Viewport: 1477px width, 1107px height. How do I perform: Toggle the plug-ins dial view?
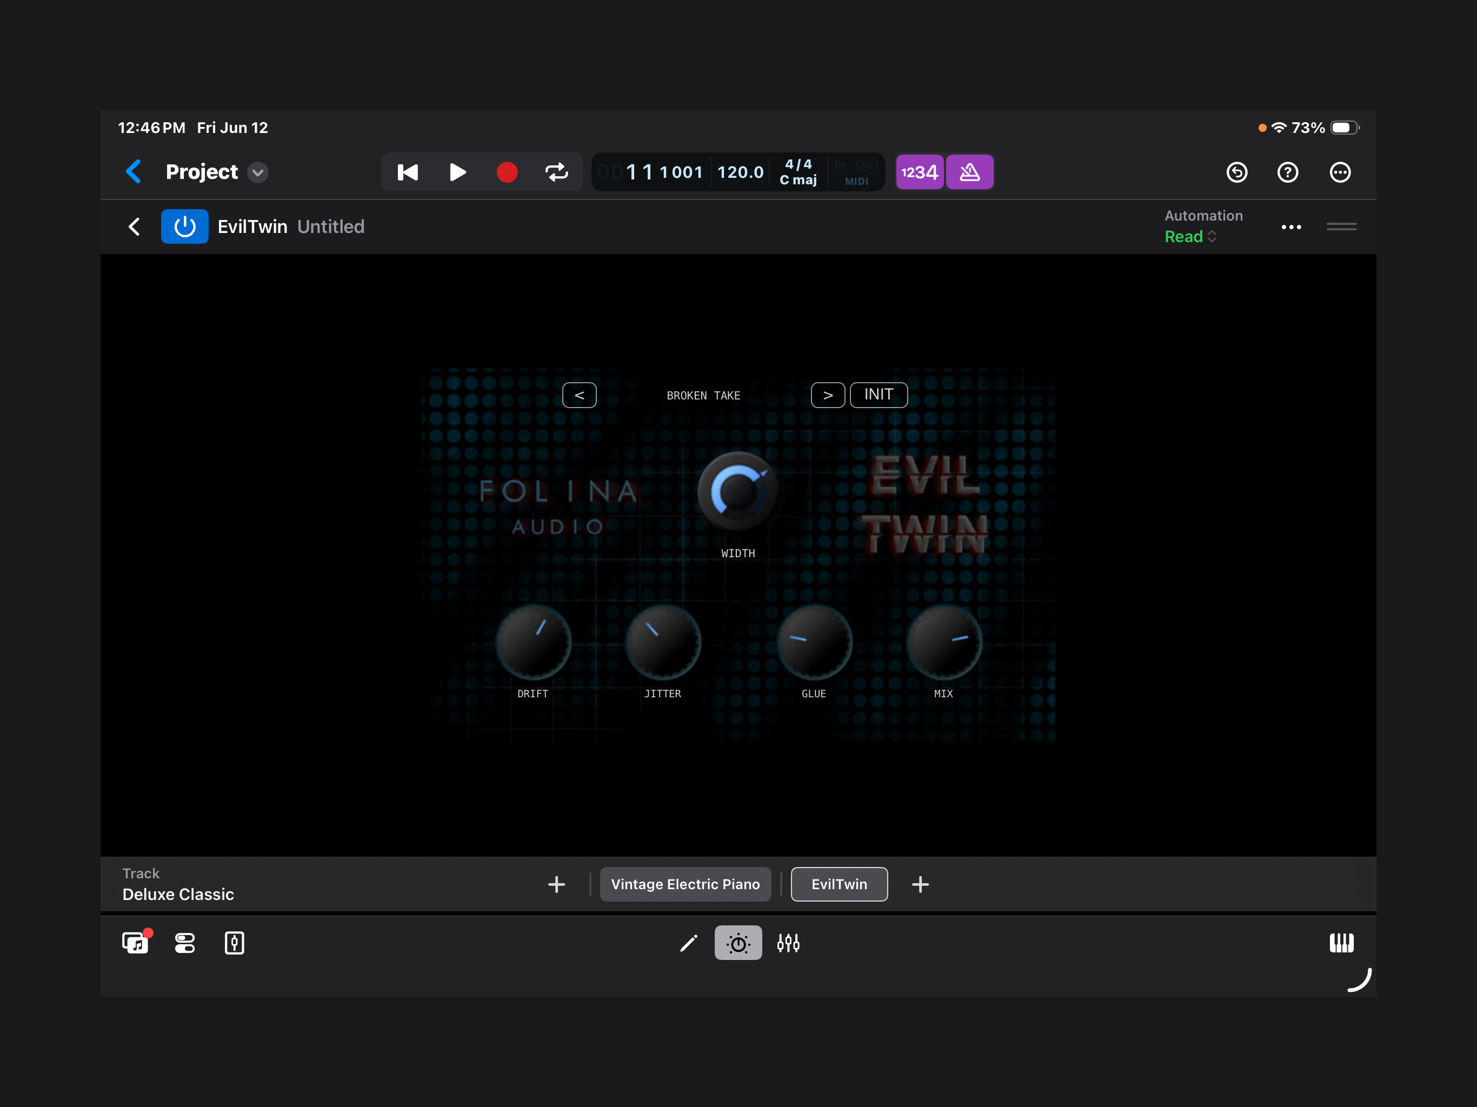pos(738,943)
